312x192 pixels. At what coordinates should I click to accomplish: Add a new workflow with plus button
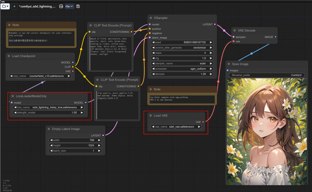click(x=14, y=6)
